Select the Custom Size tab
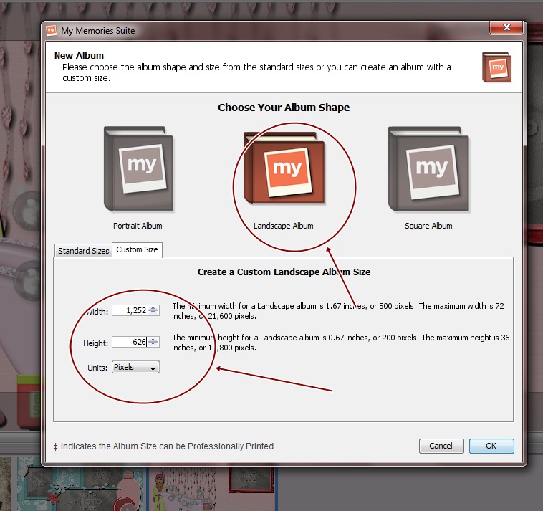 pyautogui.click(x=138, y=249)
